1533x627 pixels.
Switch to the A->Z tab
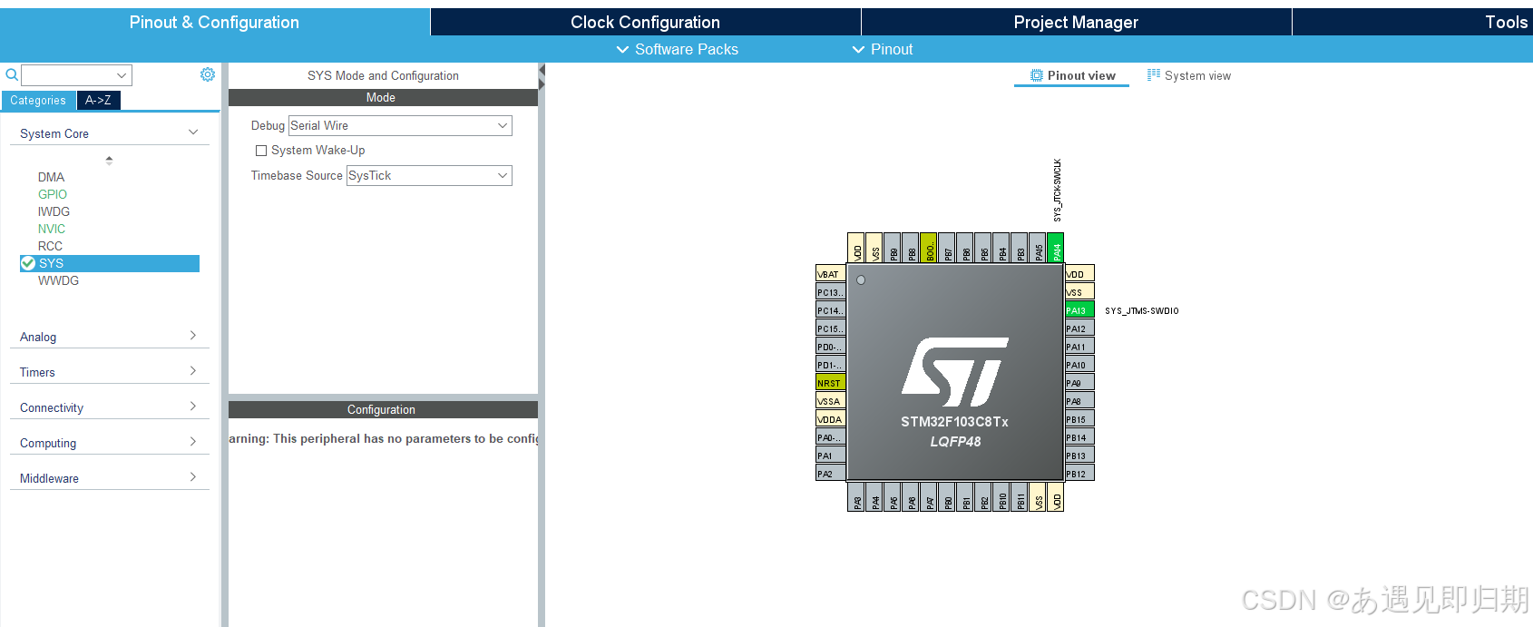(x=98, y=101)
